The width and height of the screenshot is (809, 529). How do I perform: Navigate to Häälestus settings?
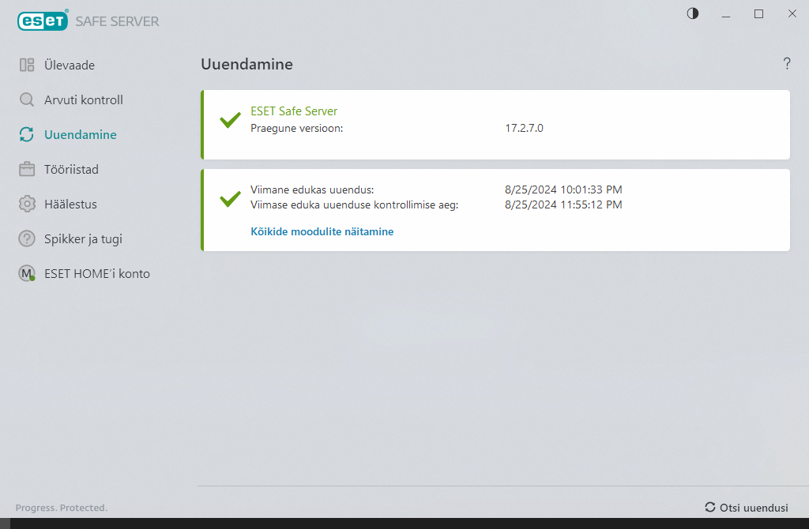click(x=70, y=204)
